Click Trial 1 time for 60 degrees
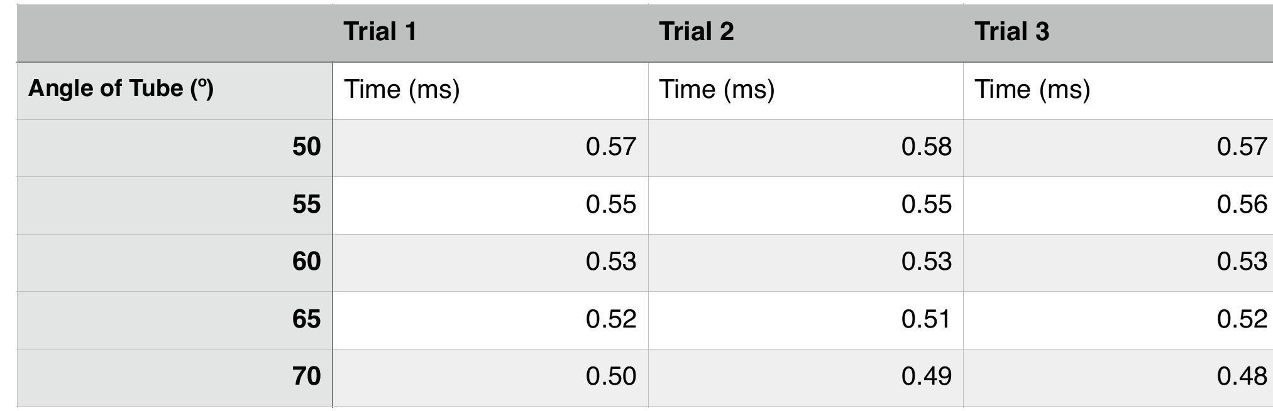The image size is (1273, 411). (490, 262)
